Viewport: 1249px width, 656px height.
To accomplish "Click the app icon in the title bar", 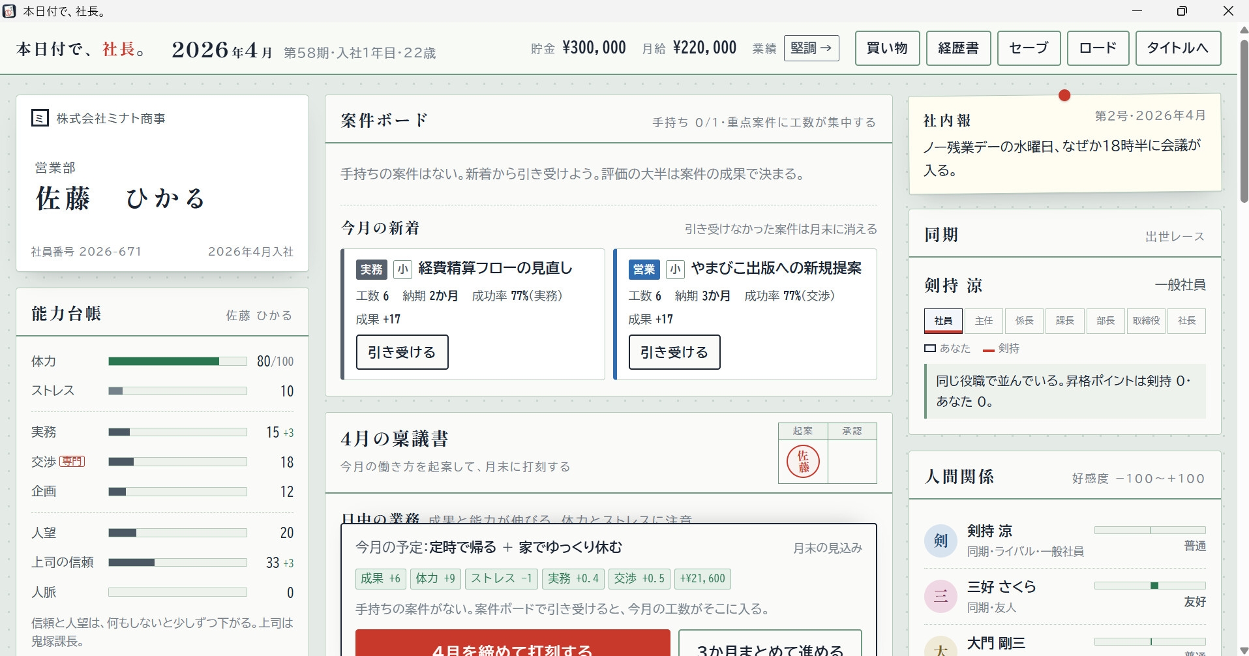I will (x=10, y=11).
